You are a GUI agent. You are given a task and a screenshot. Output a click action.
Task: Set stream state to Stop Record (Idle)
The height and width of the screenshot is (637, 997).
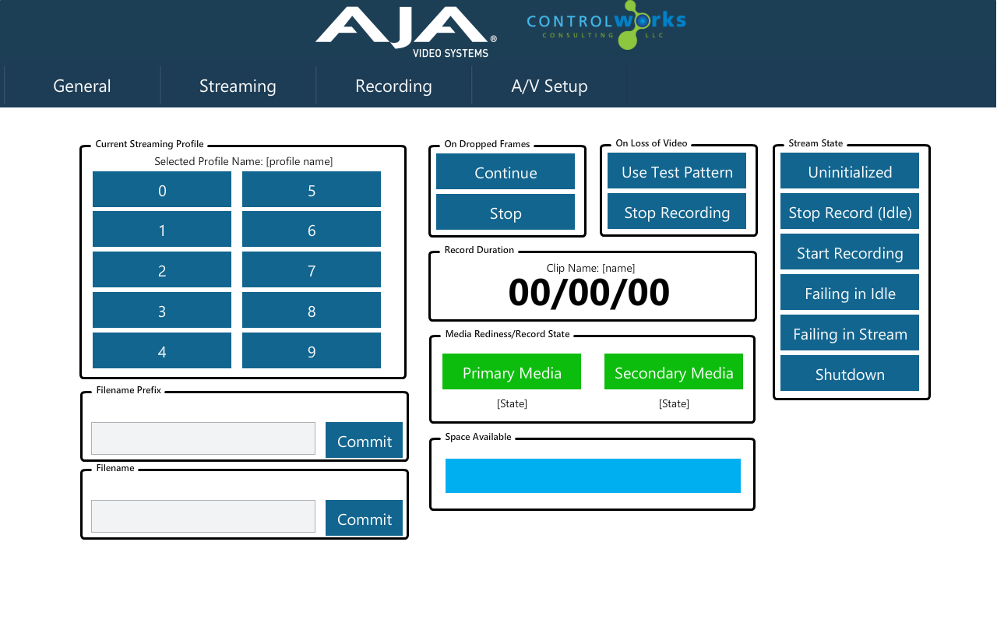coord(850,211)
